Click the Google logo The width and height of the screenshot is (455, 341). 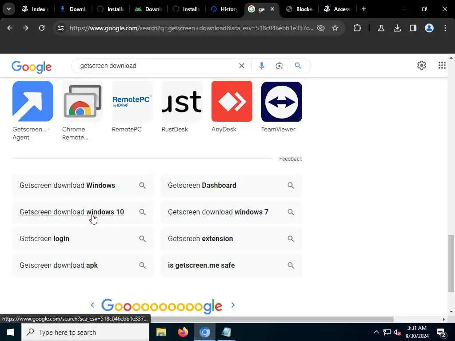pyautogui.click(x=32, y=67)
